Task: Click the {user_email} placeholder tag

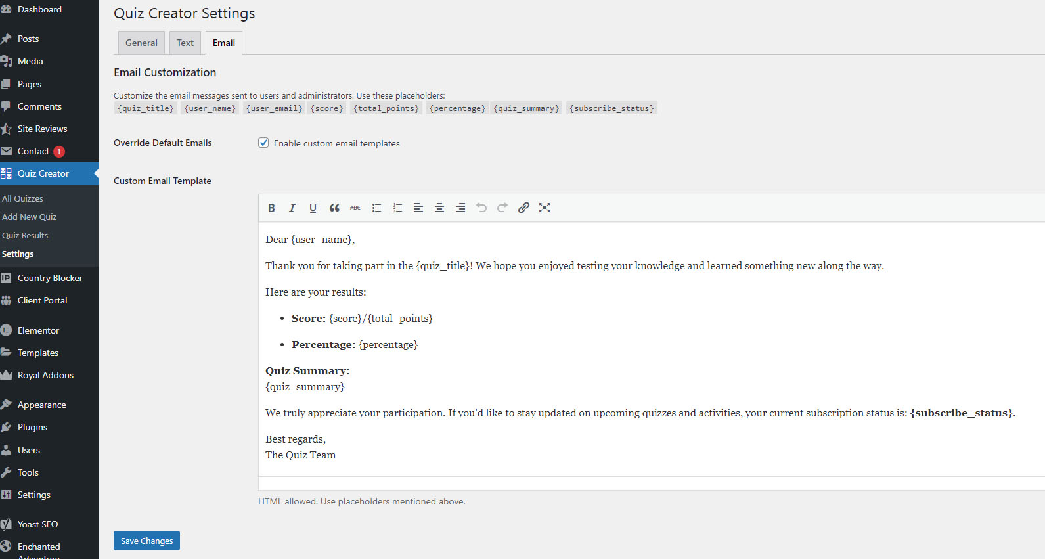Action: (x=275, y=108)
